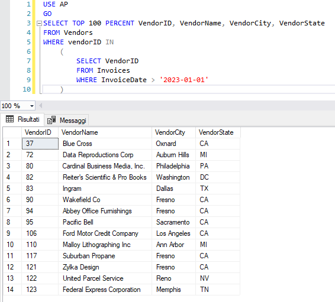
Task: Click the Zylka Design cell
Action: 105,267
